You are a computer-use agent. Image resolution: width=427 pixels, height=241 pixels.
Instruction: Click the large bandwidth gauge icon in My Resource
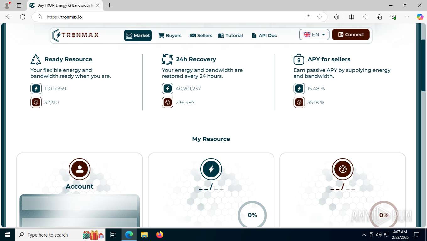pyautogui.click(x=343, y=169)
